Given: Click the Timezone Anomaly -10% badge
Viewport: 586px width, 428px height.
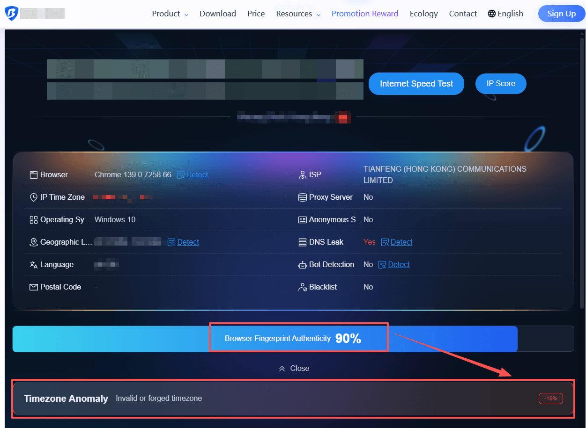Looking at the screenshot, I should pyautogui.click(x=550, y=399).
